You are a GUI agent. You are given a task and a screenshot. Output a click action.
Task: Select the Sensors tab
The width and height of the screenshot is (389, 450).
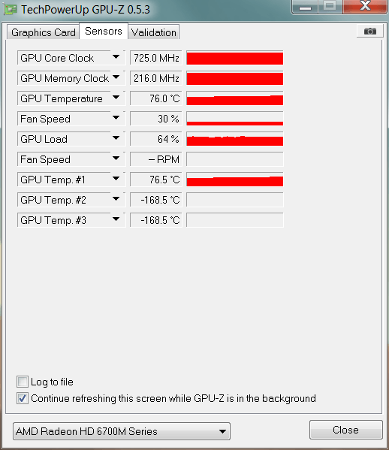[104, 31]
